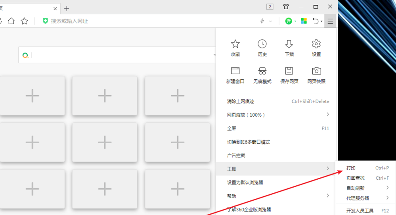Image resolution: width=396 pixels, height=215 pixels.
Task: Select 全屏 fullscreen menu item
Action: click(x=276, y=129)
